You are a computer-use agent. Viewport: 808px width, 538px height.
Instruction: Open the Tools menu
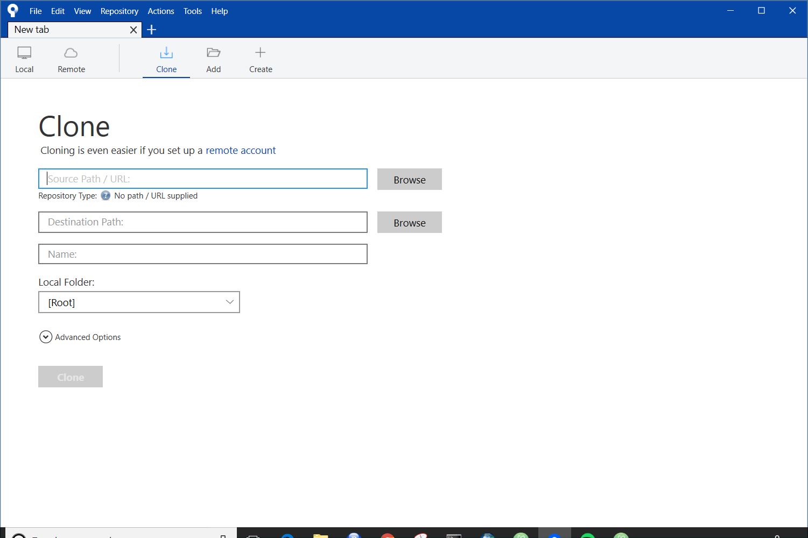coord(193,11)
